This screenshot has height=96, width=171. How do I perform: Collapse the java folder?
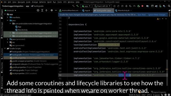pos(7,21)
